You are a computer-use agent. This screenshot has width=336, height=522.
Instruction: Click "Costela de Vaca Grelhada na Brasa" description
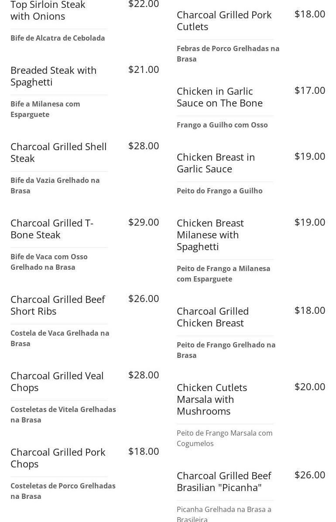pyautogui.click(x=60, y=338)
